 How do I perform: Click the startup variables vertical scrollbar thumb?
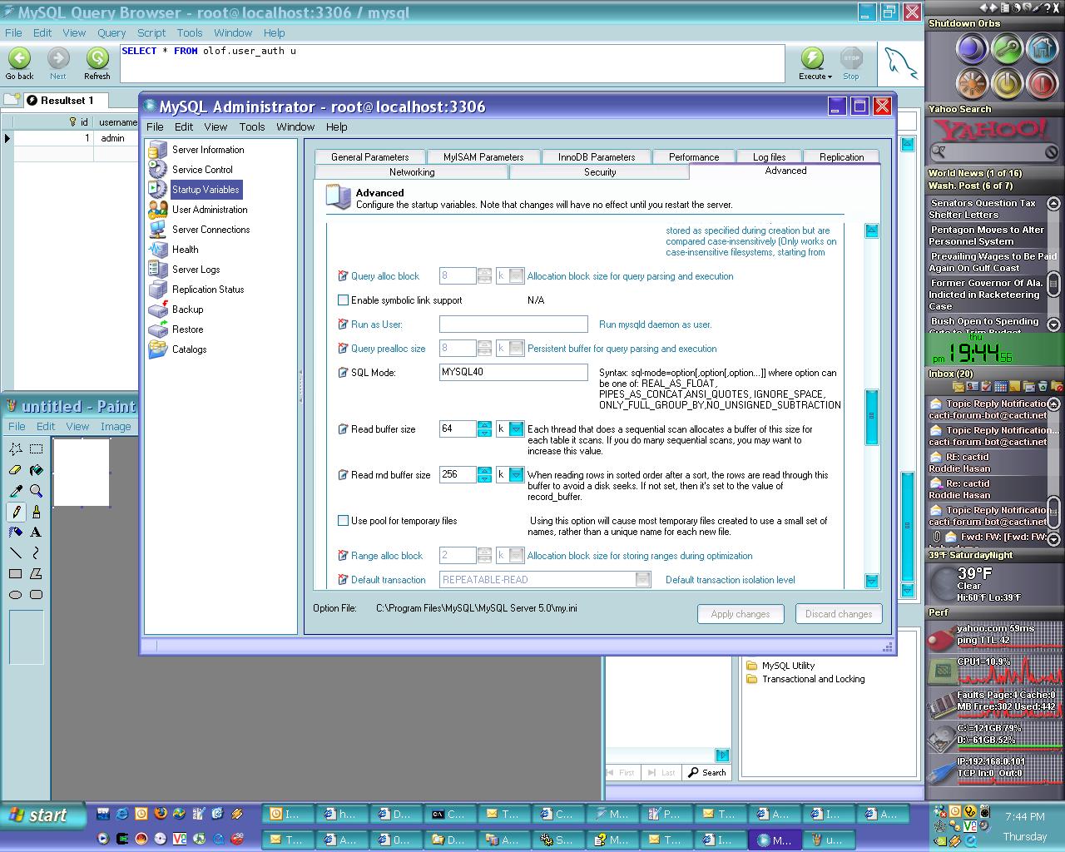(871, 417)
